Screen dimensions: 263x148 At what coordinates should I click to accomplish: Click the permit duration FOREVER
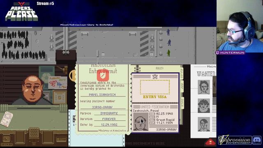[109, 119]
